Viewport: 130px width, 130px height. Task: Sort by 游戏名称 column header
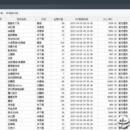pos(21,19)
